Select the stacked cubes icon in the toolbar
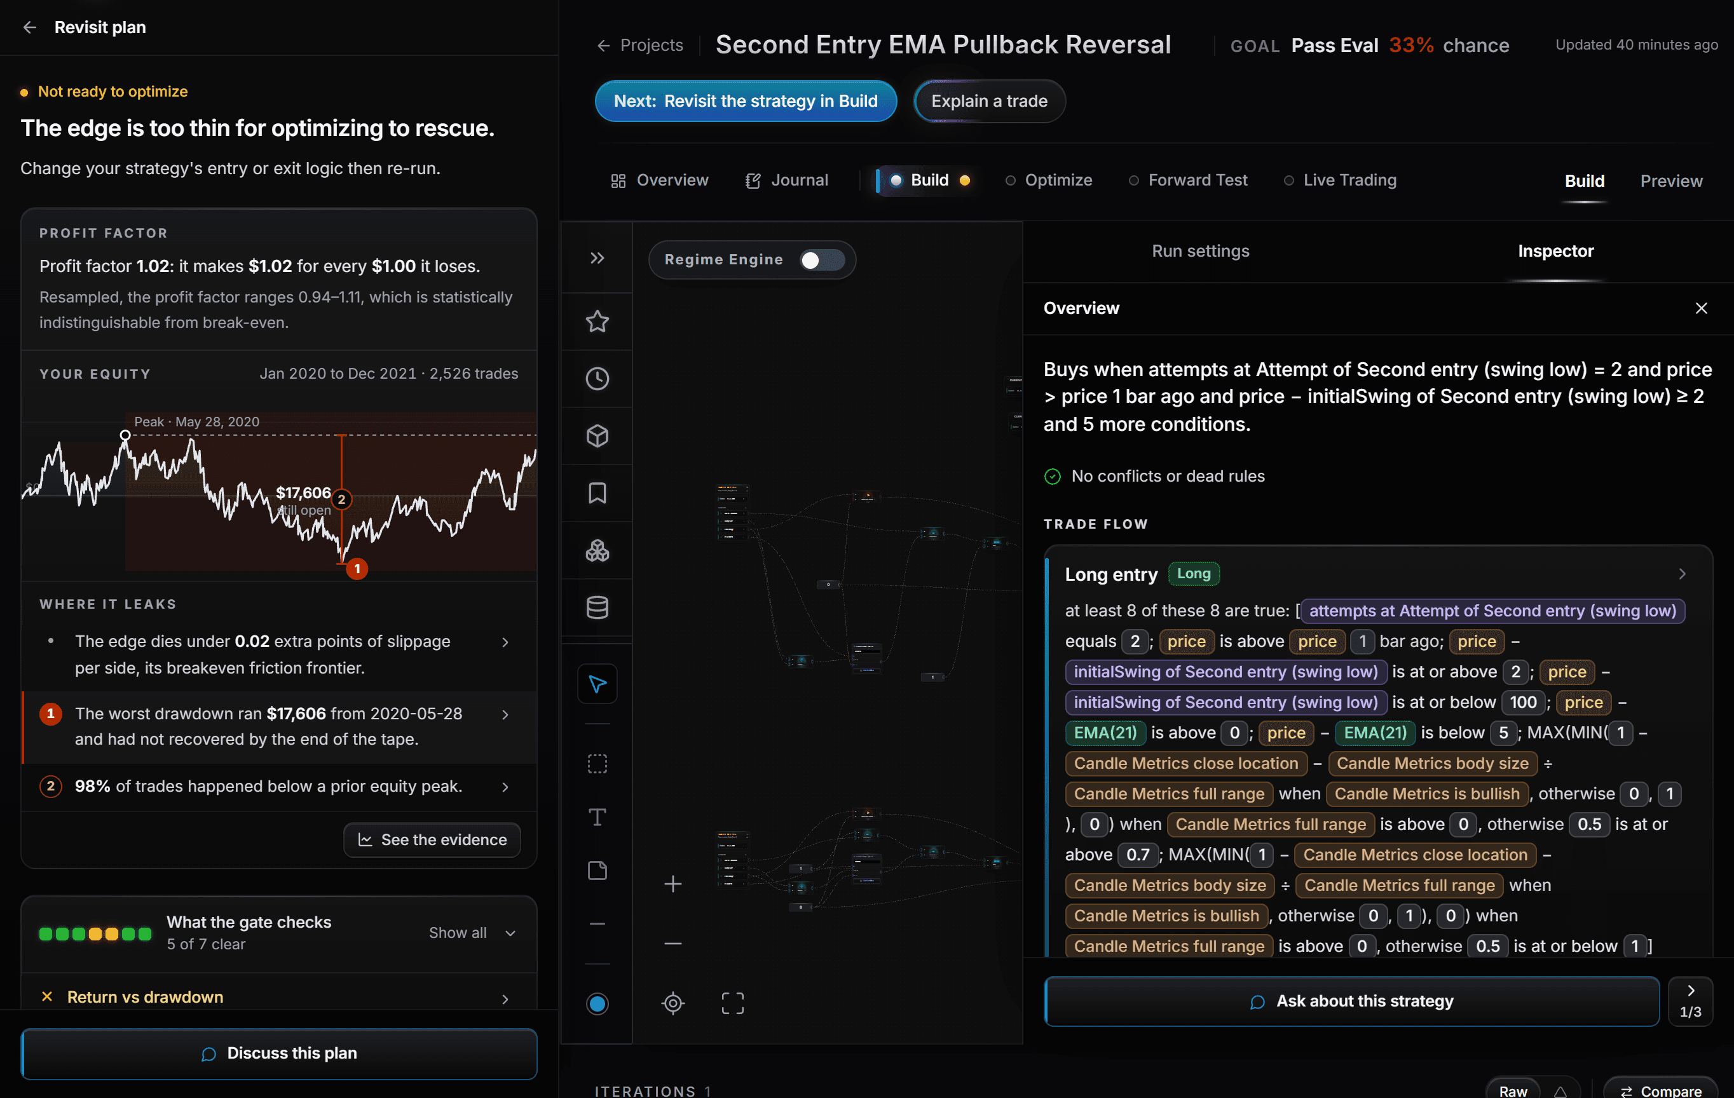Screen dimensions: 1734x1098 [x=597, y=551]
